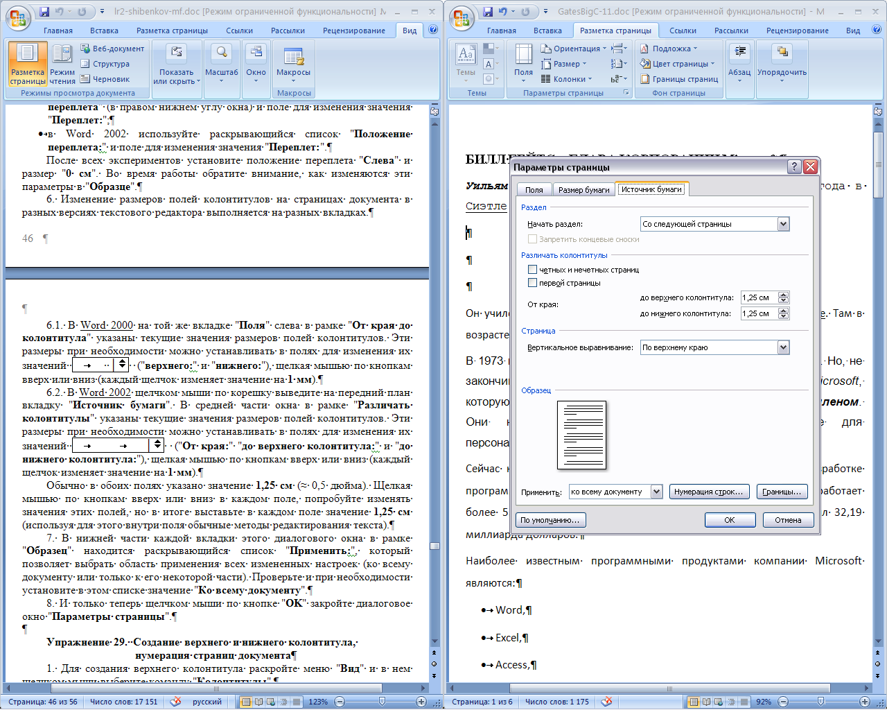Click spelling check icon in left status bar
Viewport: 887px width, 710px height.
coord(176,702)
